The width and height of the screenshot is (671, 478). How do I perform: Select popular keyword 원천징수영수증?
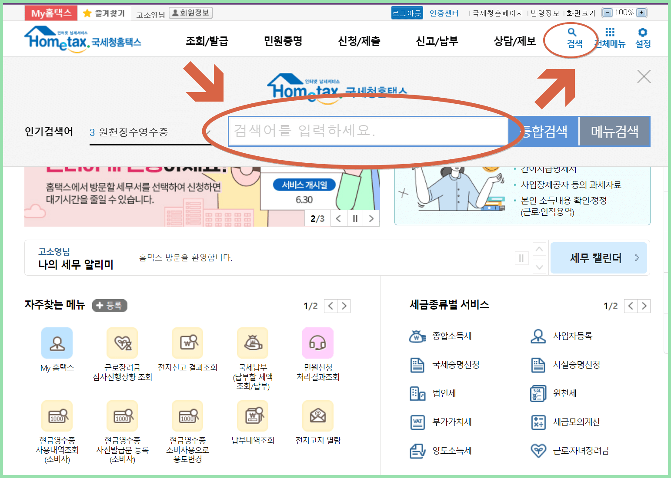point(133,132)
